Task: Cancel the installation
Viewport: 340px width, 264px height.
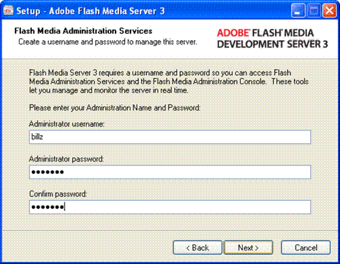Action: click(306, 248)
